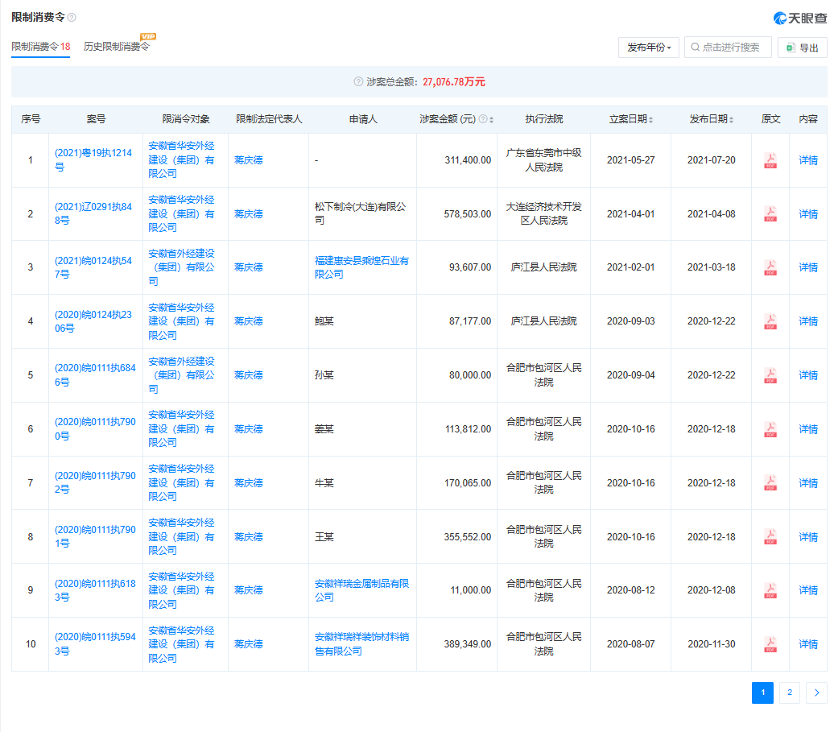Open PDF original for case (2021)皖0124执547号
Screen dimensions: 834x732
click(770, 267)
